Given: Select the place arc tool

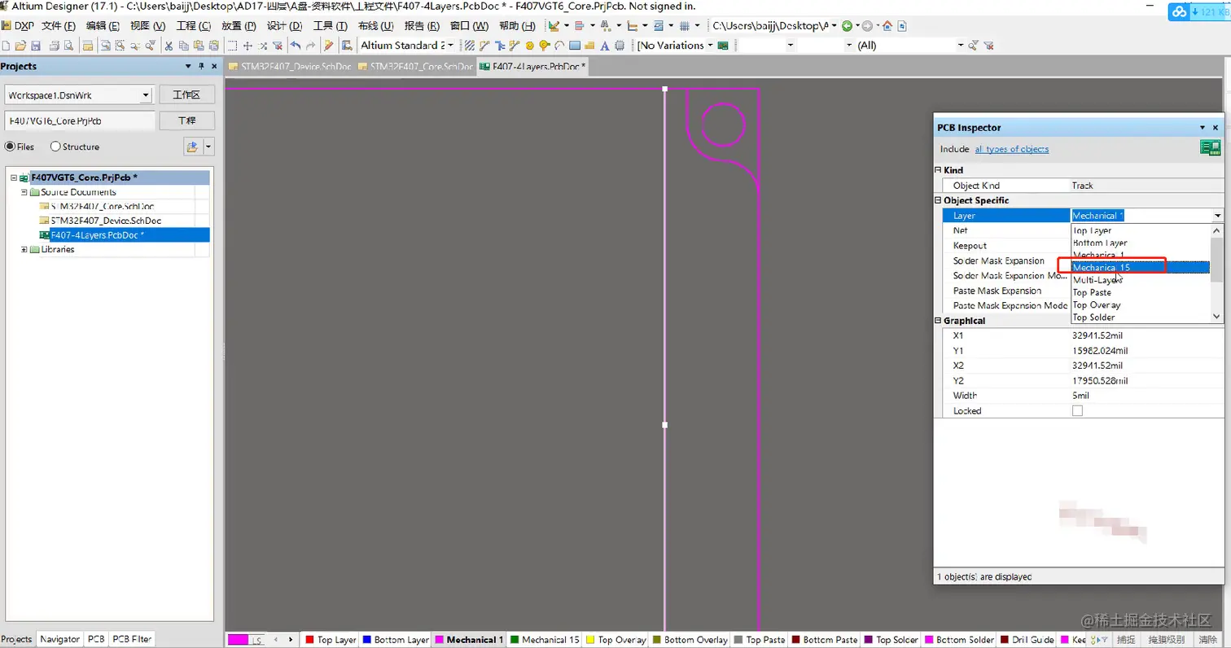Looking at the screenshot, I should click(x=560, y=46).
